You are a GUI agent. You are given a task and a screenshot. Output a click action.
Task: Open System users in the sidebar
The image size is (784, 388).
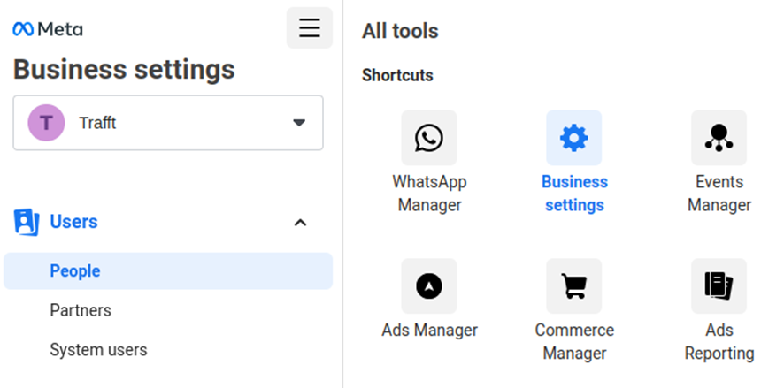98,350
